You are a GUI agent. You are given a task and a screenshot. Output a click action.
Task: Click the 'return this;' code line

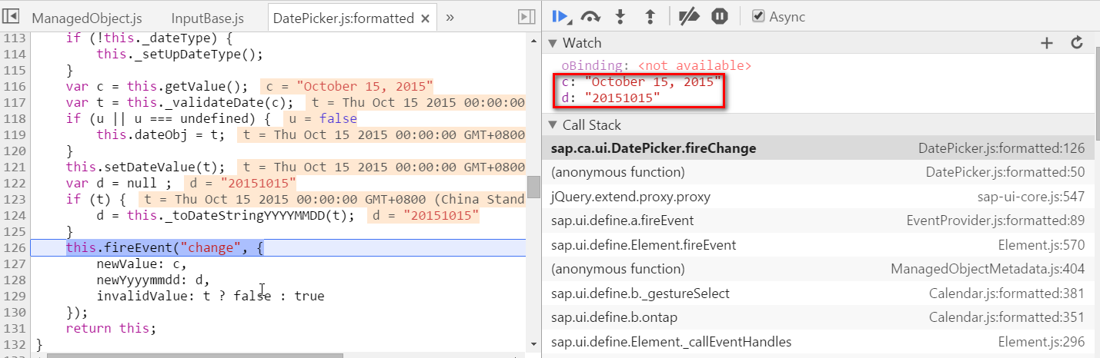tap(111, 329)
